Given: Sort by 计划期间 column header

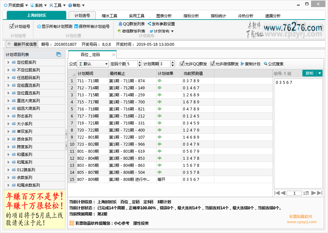Looking at the screenshot, I should click(x=92, y=73).
